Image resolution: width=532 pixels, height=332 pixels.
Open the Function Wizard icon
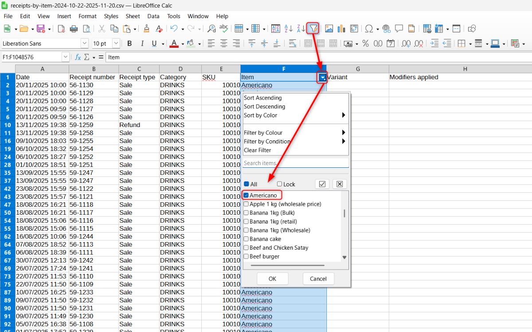tap(78, 57)
